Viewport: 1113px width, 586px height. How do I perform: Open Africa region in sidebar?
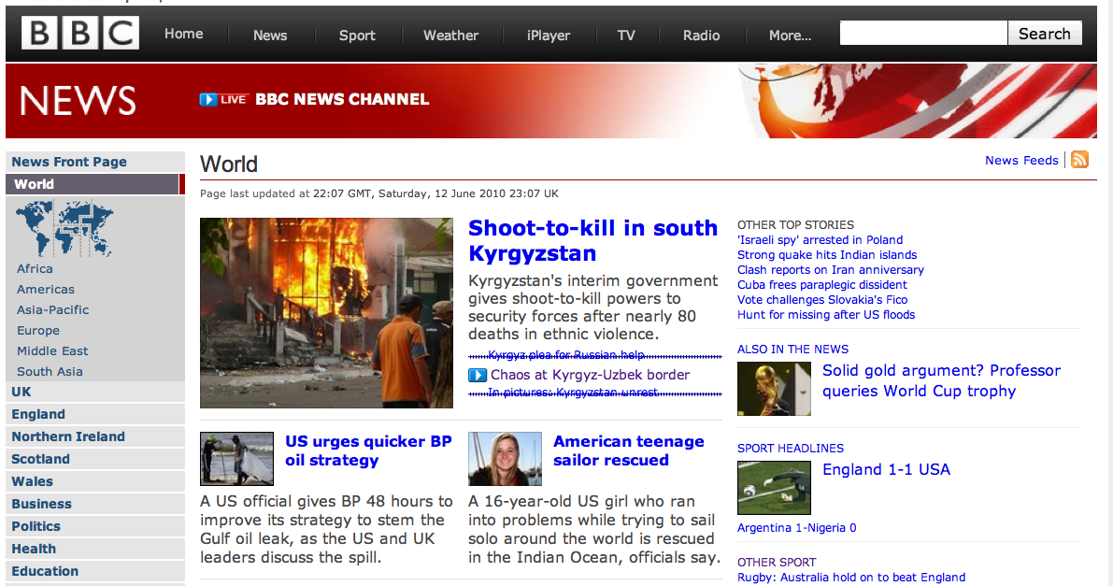(35, 268)
